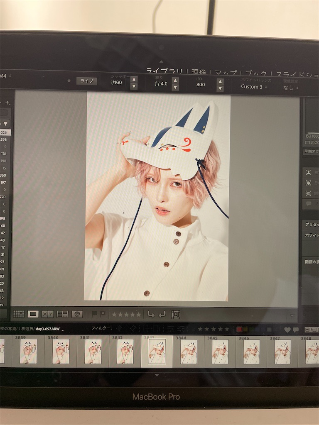Increase ISO 800 with up arrow
The image size is (319, 425).
click(x=220, y=81)
